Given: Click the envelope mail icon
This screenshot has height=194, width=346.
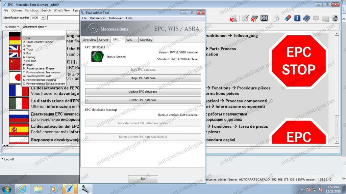Looking at the screenshot, I should pyautogui.click(x=325, y=19).
